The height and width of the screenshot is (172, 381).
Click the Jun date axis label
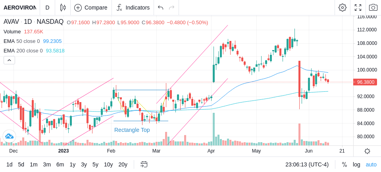pyautogui.click(x=309, y=151)
